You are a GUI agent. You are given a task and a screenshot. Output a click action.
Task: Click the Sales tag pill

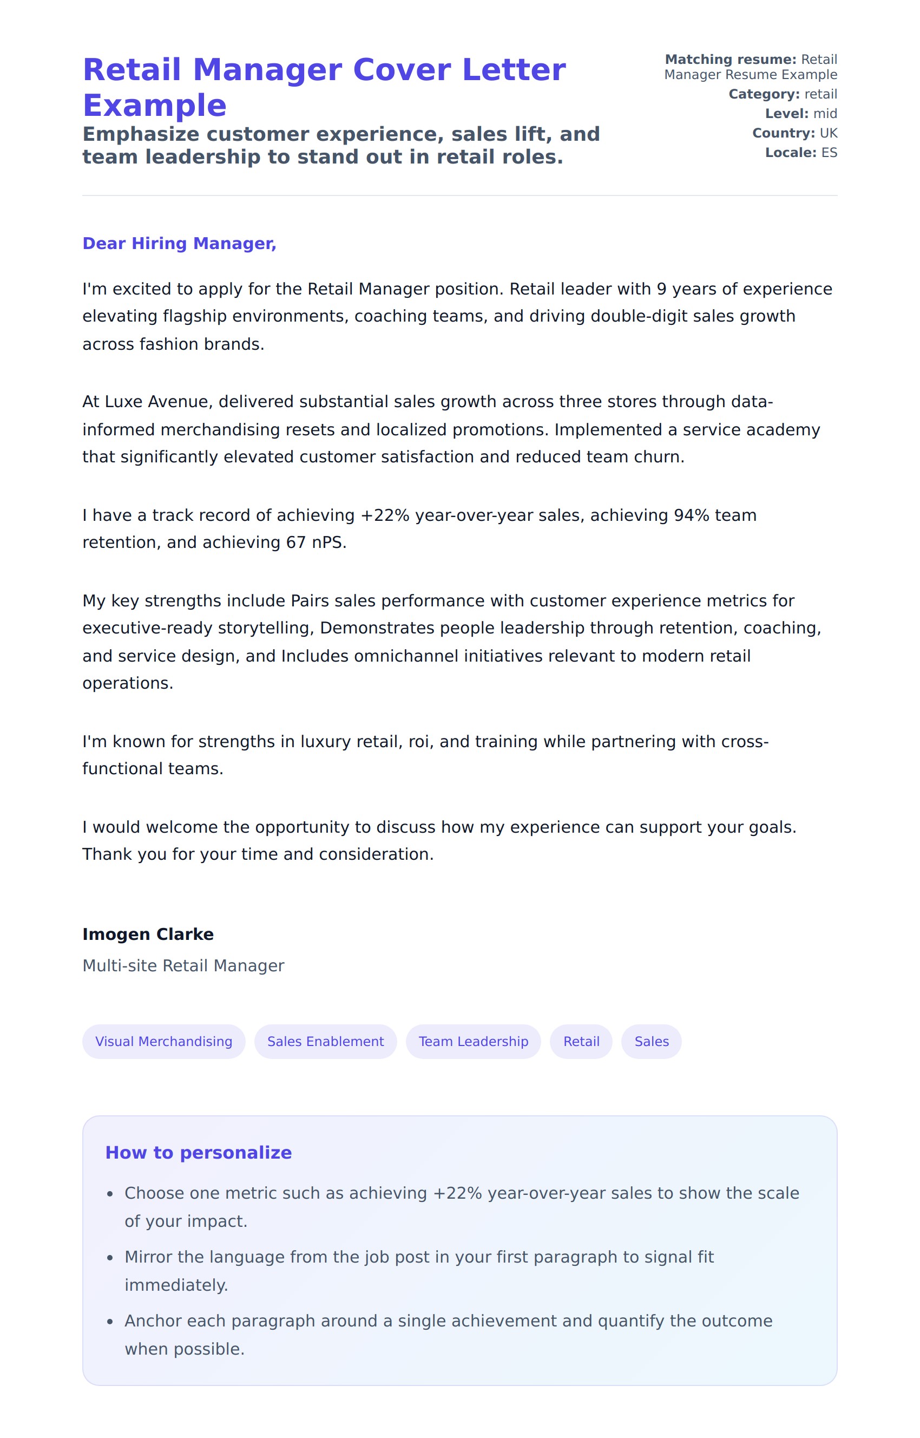(651, 1041)
